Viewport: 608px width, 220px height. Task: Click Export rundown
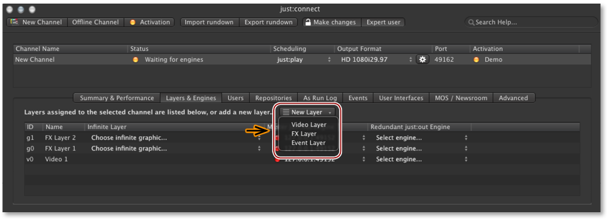tap(268, 22)
